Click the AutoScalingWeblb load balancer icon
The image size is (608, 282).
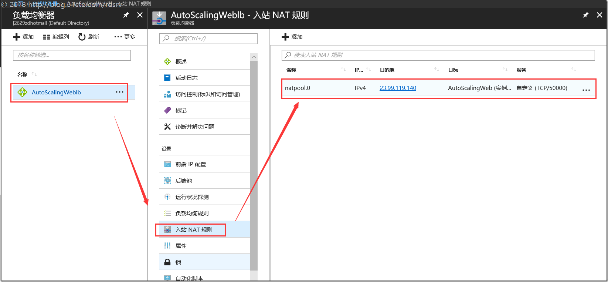coord(22,92)
